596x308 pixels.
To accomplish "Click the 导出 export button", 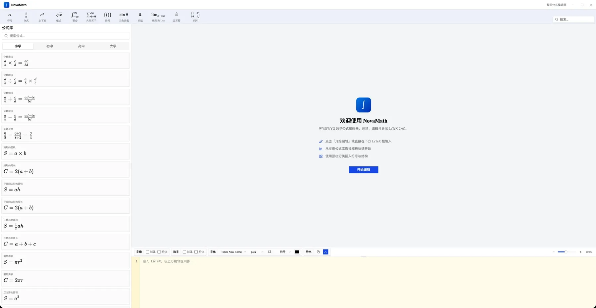I will [x=309, y=252].
